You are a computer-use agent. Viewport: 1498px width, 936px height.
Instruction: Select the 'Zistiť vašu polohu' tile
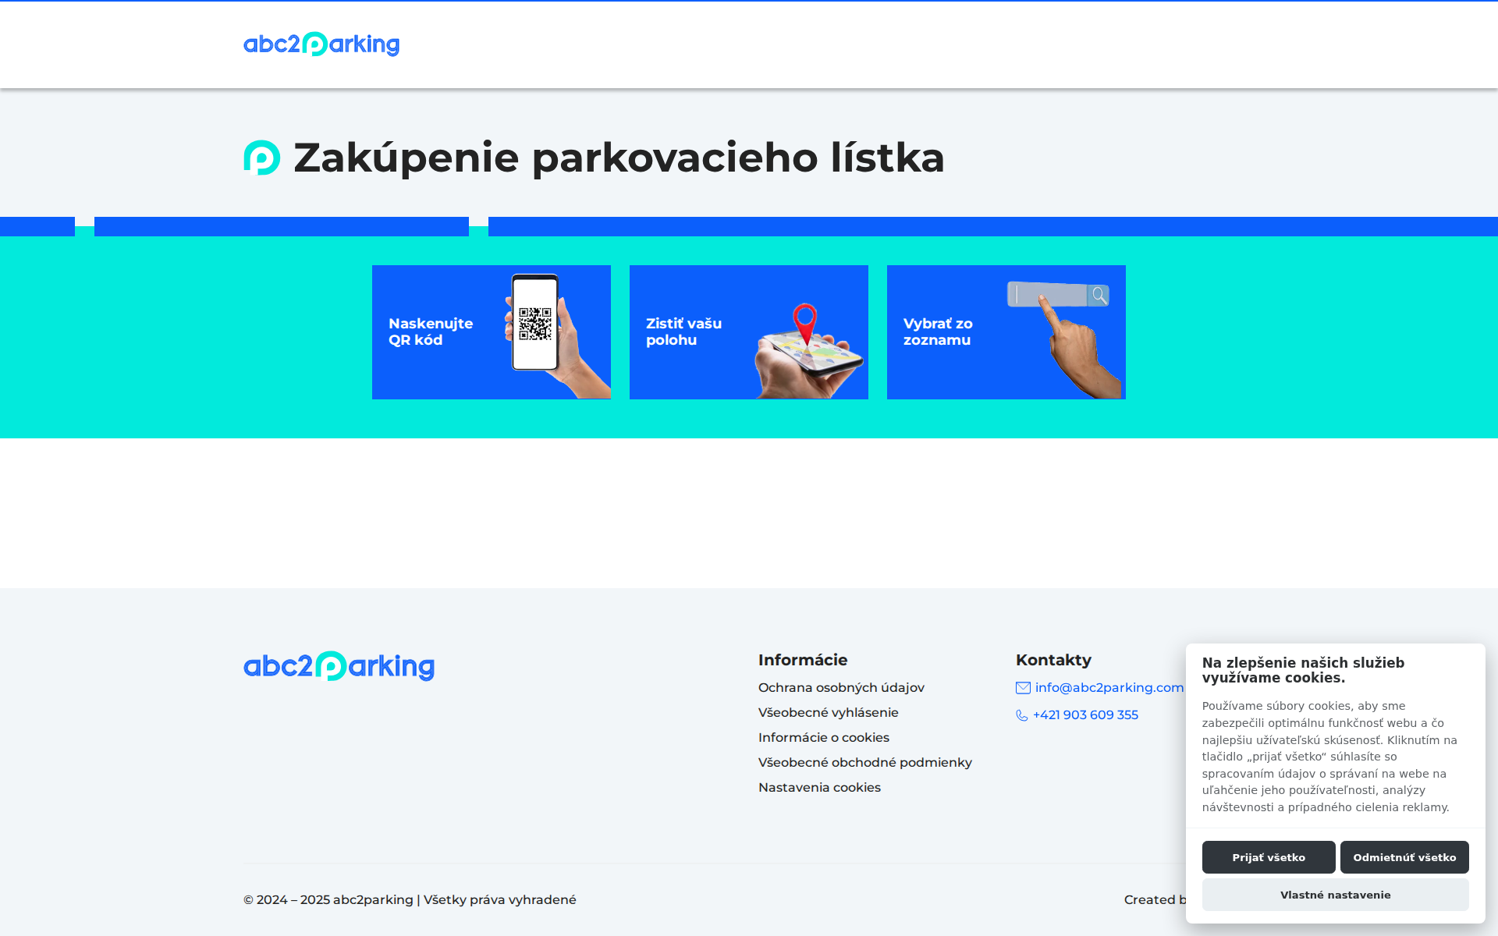point(748,331)
